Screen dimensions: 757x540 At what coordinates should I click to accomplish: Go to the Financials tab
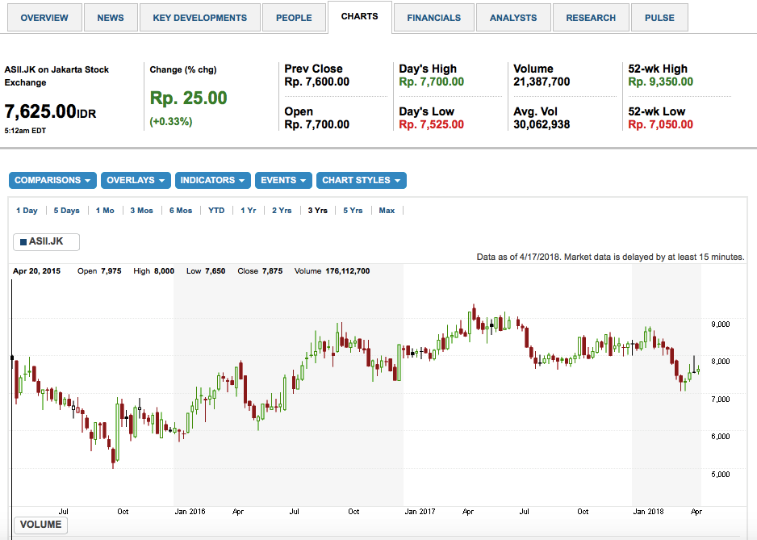click(433, 18)
